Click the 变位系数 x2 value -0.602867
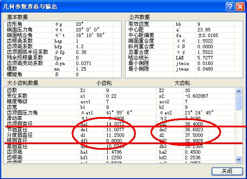 click(196, 96)
